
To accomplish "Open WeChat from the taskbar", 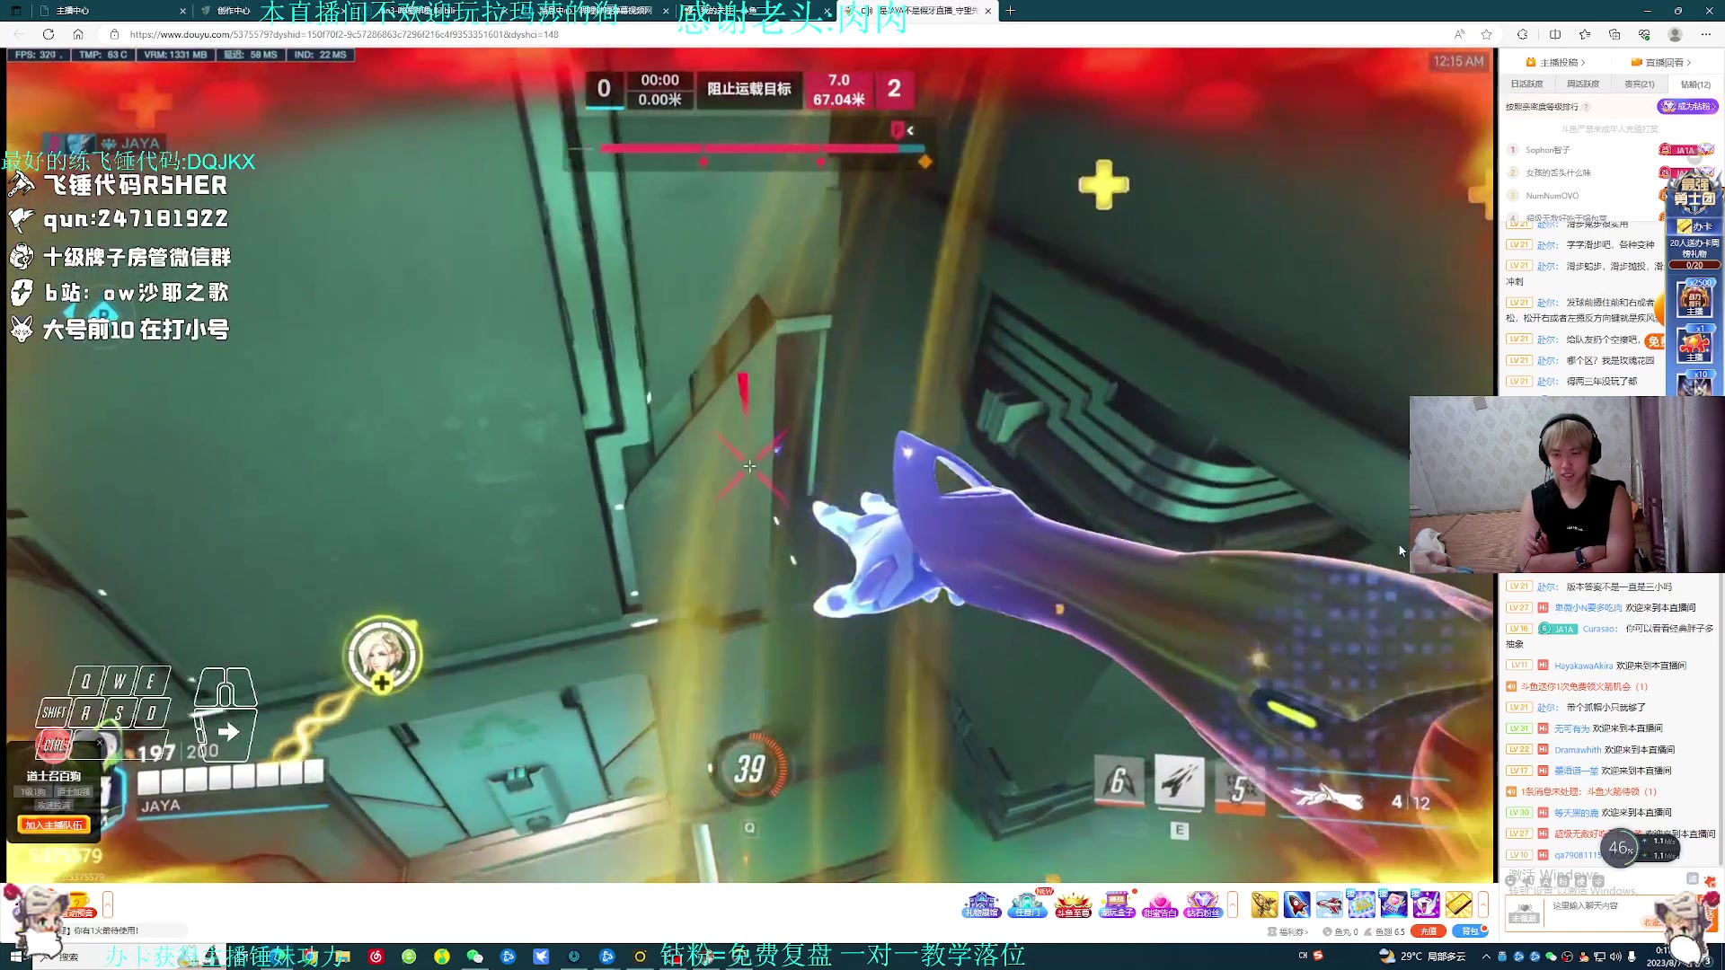I will (x=475, y=957).
